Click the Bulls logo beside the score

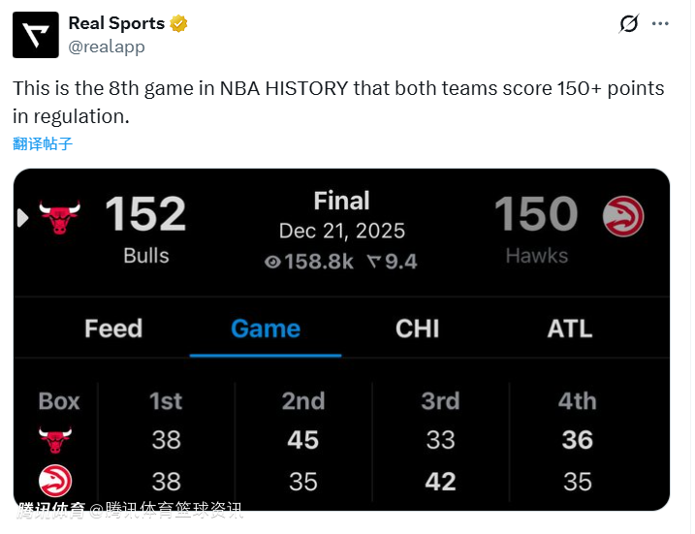click(60, 217)
